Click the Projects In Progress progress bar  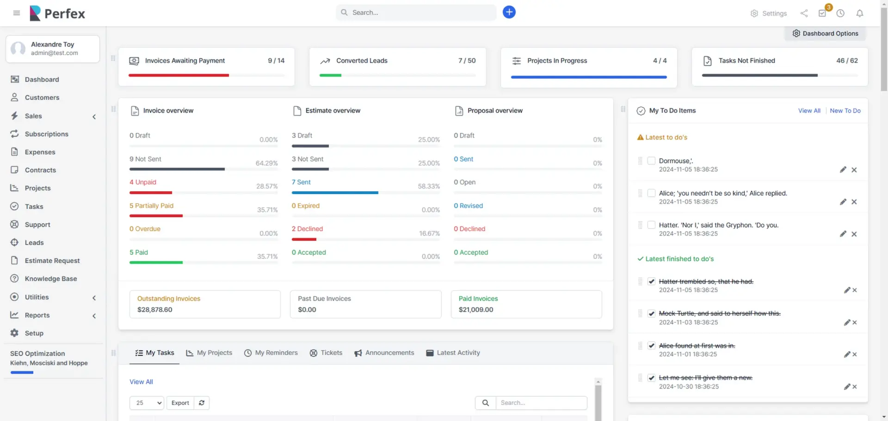coord(588,77)
